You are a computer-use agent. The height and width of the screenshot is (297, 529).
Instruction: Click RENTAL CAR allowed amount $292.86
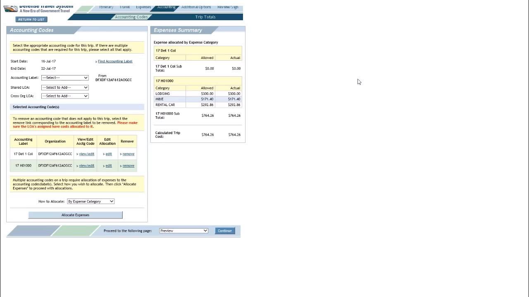click(207, 105)
